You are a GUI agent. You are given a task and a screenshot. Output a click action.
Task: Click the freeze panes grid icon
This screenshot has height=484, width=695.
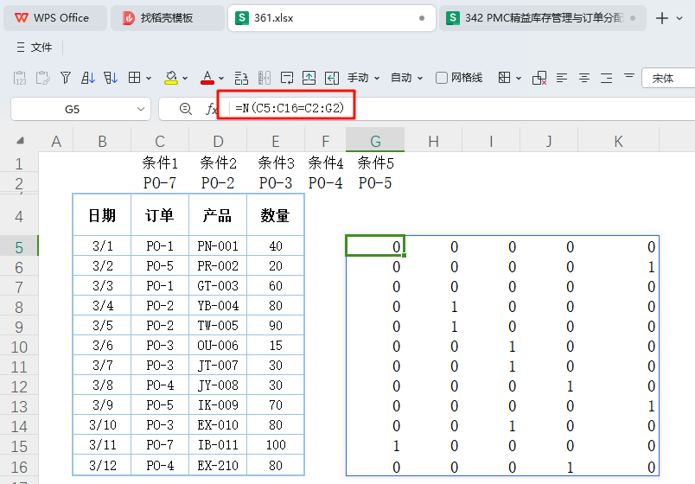coord(505,78)
